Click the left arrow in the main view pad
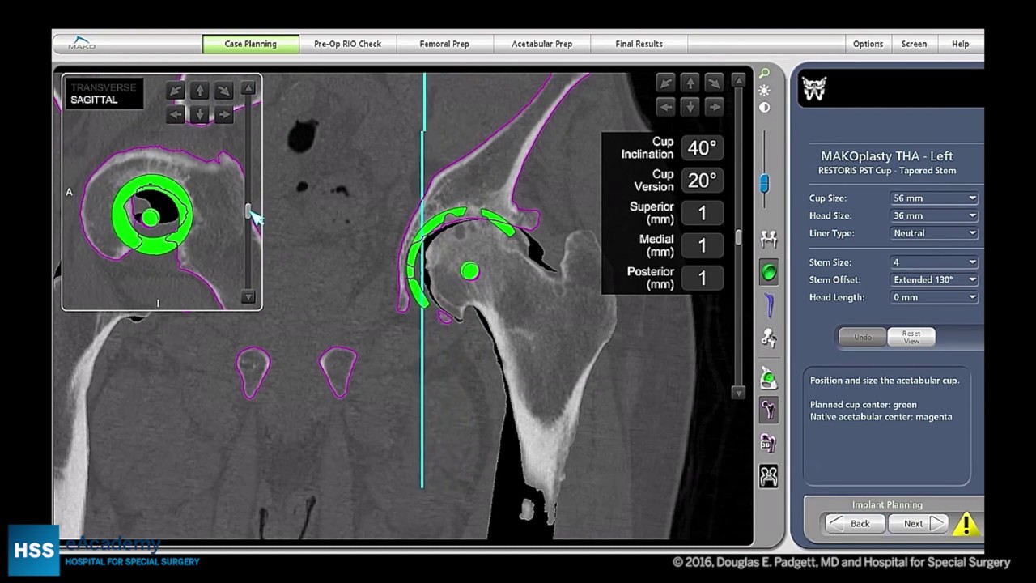The width and height of the screenshot is (1036, 583). pyautogui.click(x=665, y=106)
